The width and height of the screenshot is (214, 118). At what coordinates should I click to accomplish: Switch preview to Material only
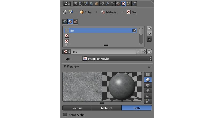(x=106, y=108)
